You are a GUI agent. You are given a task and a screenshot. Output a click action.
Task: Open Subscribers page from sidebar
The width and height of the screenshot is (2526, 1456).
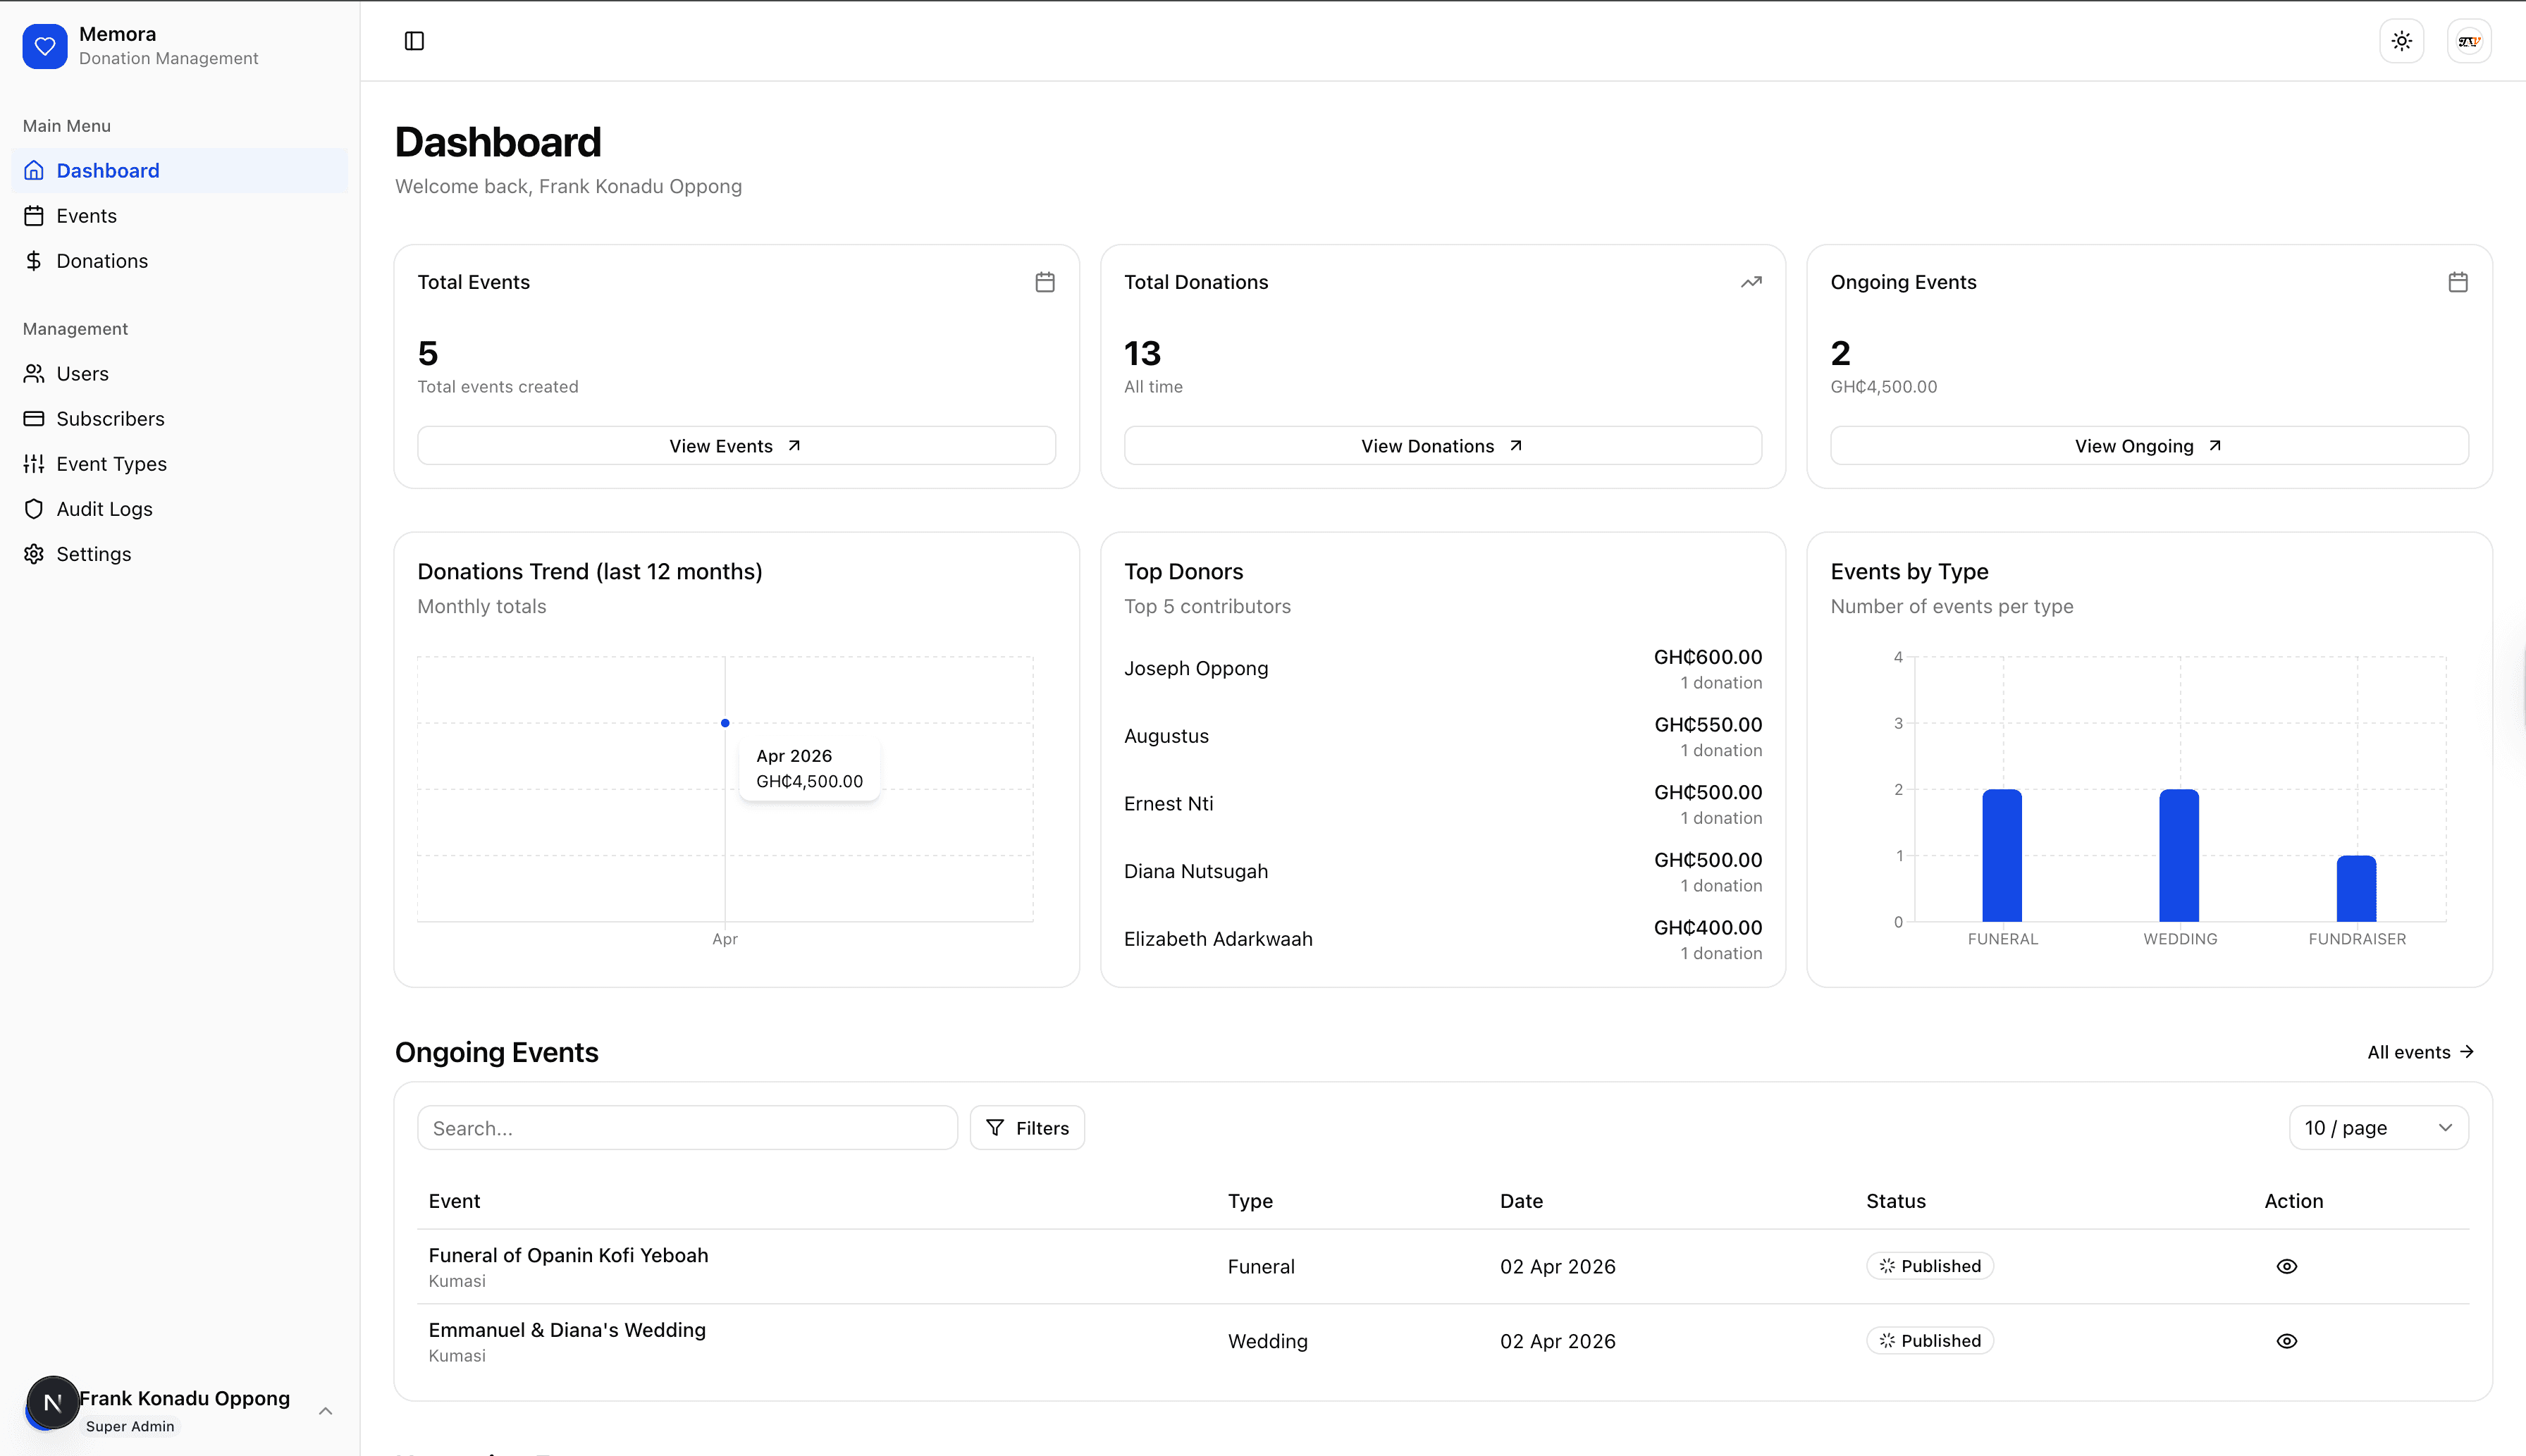click(x=110, y=419)
